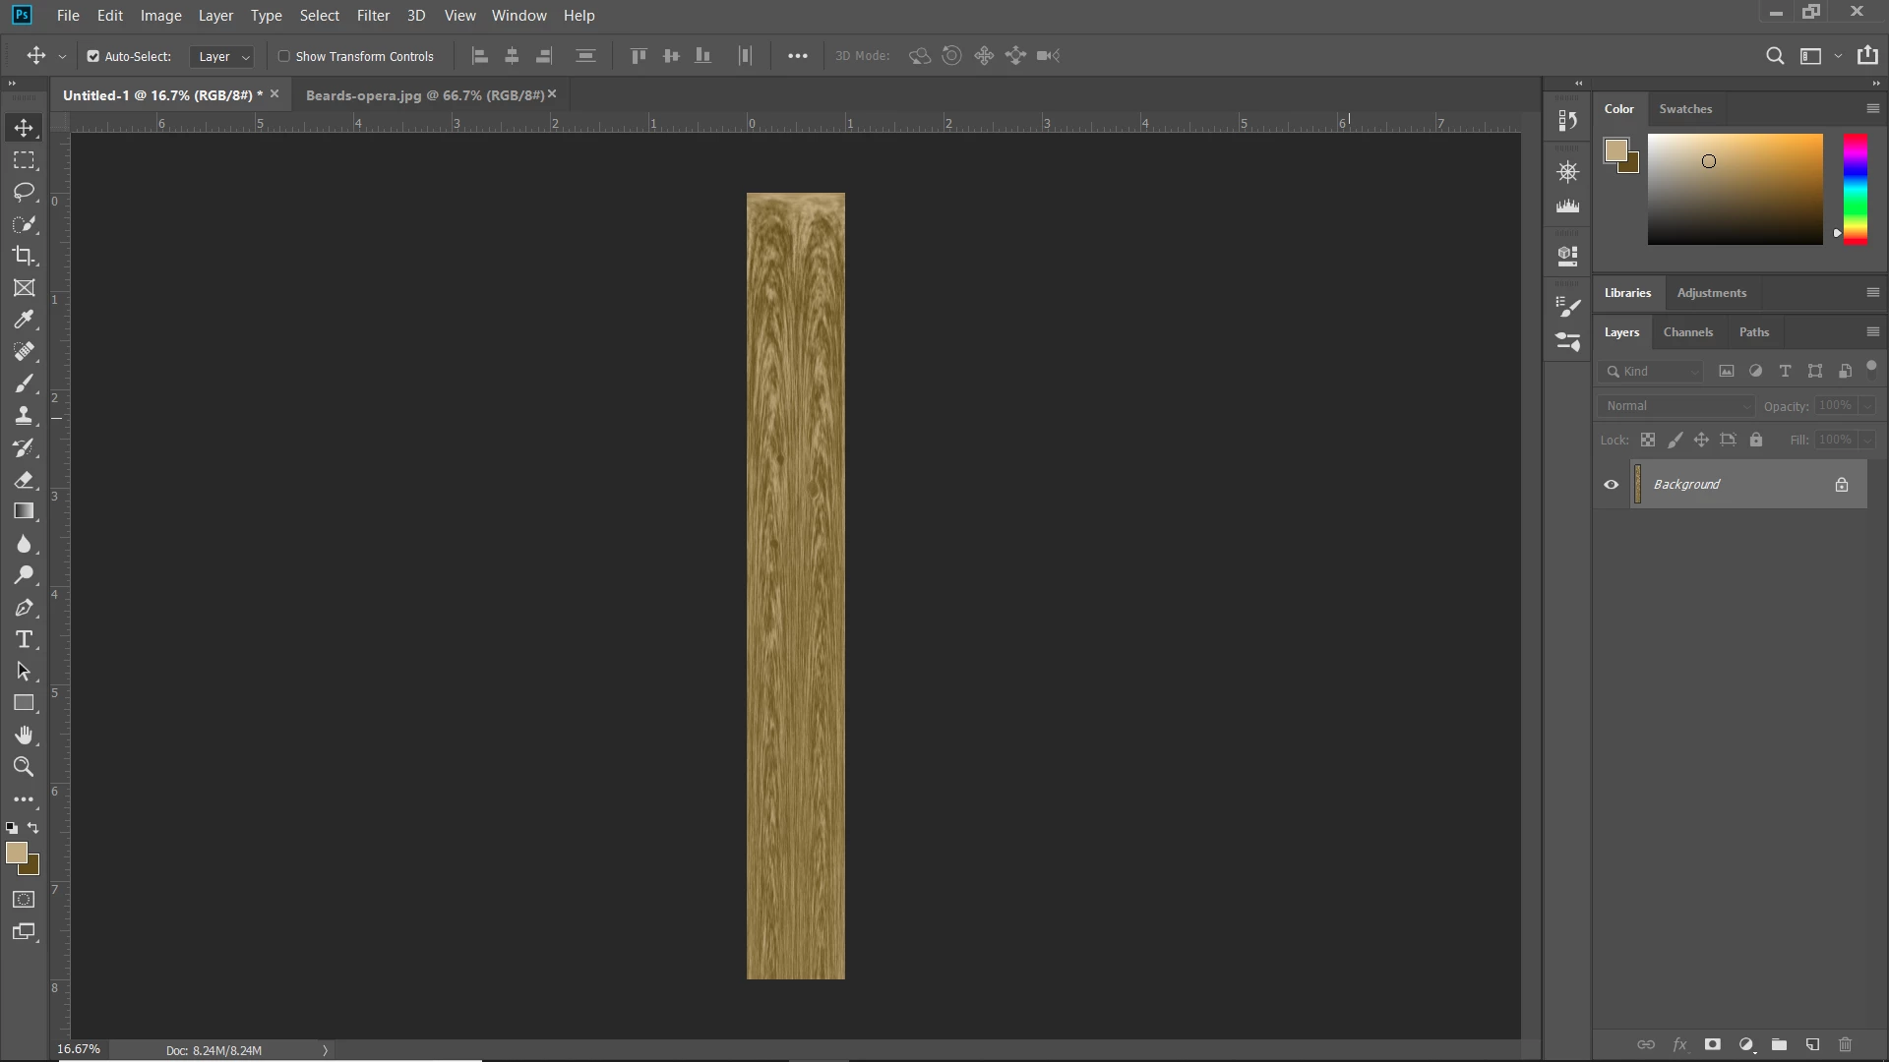This screenshot has height=1062, width=1889.
Task: Switch to Beards-opera.jpg document tab
Action: 424,95
